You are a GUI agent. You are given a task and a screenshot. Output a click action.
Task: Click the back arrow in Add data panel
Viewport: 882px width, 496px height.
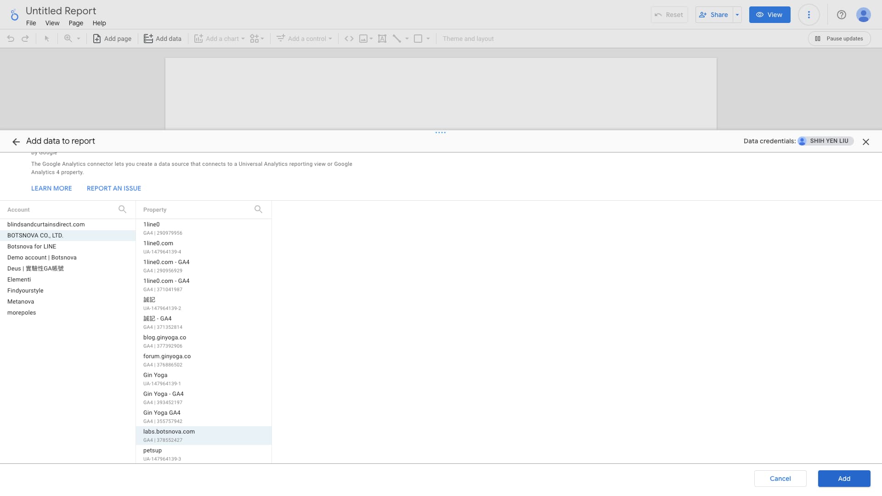coord(16,142)
